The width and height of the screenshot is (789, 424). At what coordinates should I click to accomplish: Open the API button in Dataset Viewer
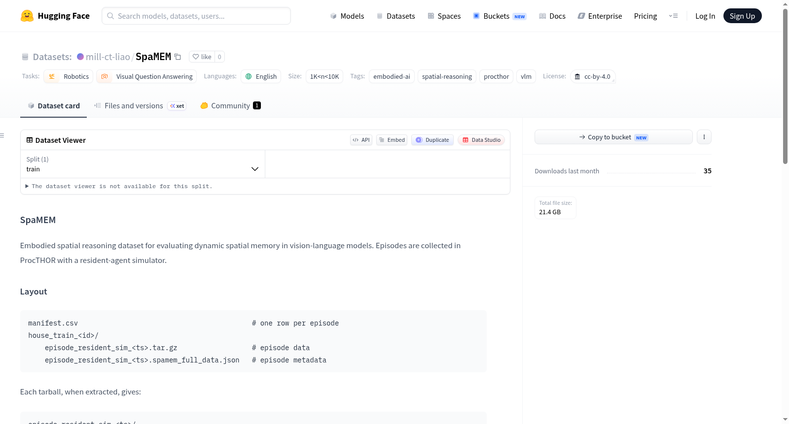pos(361,140)
